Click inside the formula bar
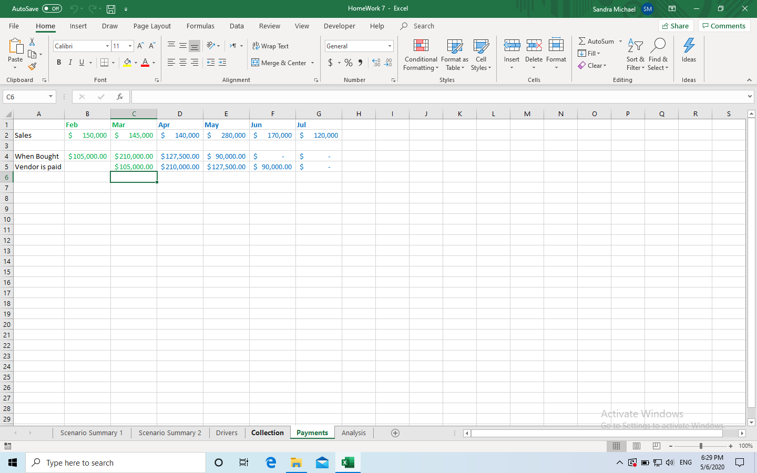The height and width of the screenshot is (473, 757). [368, 97]
